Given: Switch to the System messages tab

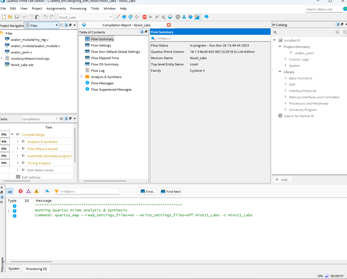Looking at the screenshot, I should pos(14,269).
